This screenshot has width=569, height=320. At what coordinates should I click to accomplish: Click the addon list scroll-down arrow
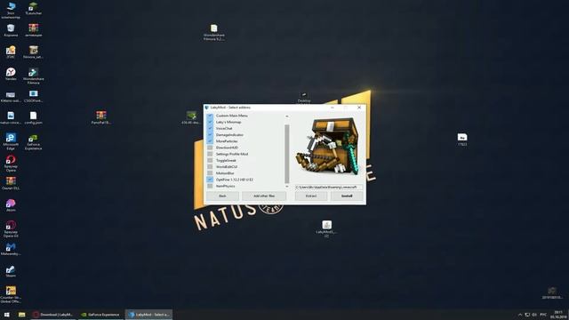tap(287, 187)
